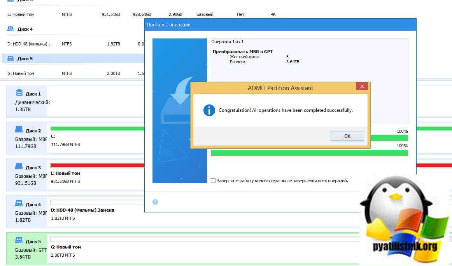Select the E: Новый том list row
The width and height of the screenshot is (452, 266).
pyautogui.click(x=21, y=14)
